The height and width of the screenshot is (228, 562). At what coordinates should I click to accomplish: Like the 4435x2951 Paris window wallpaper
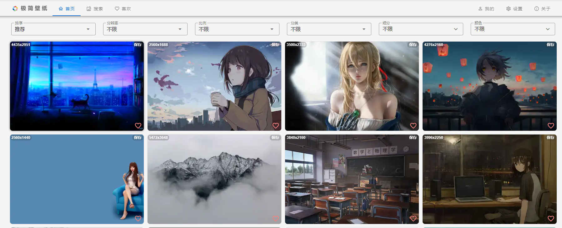138,126
